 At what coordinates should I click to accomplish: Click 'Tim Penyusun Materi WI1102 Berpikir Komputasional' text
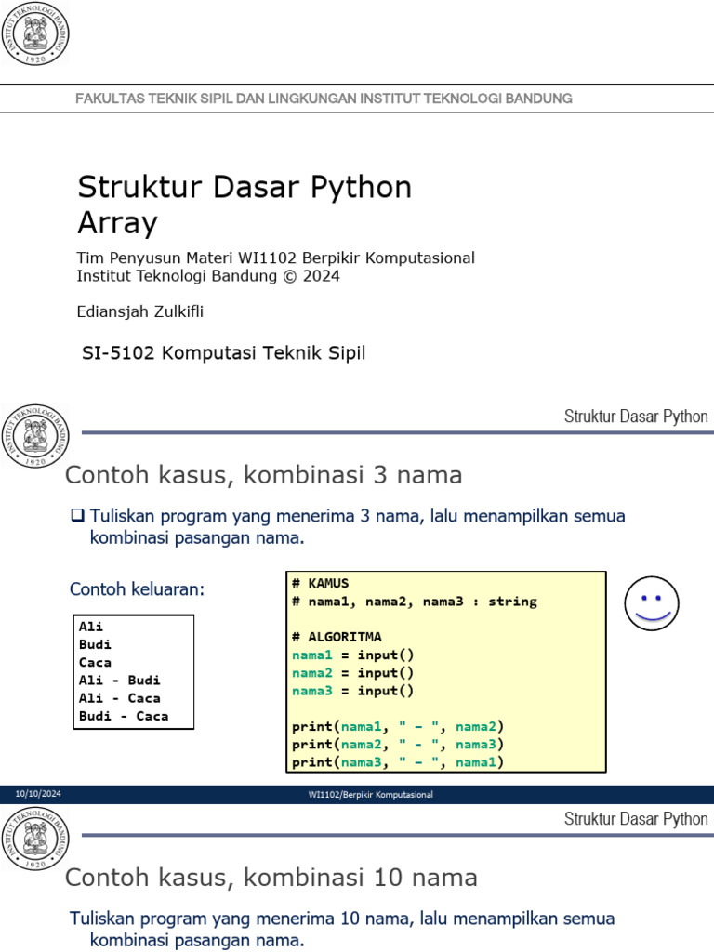tap(275, 258)
